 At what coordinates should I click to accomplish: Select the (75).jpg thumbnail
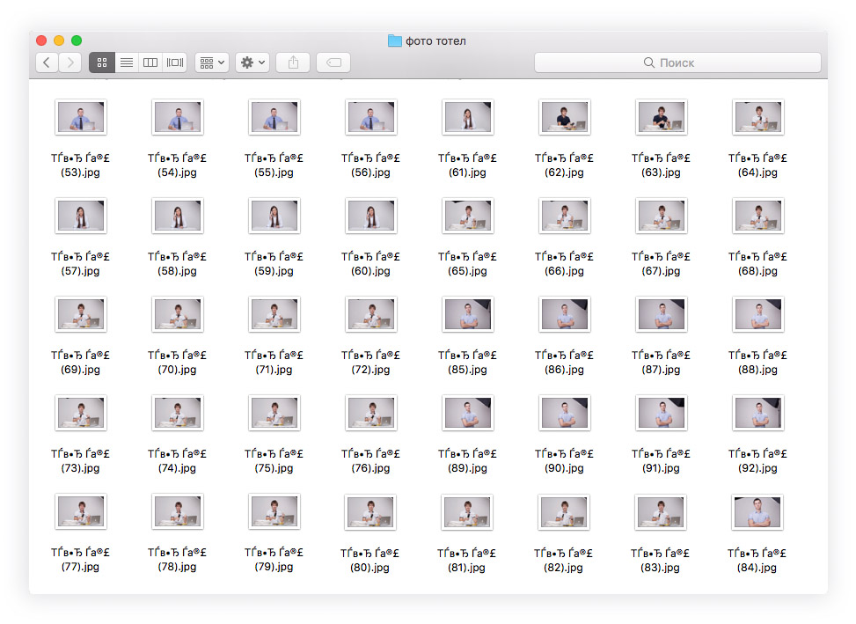pos(274,413)
